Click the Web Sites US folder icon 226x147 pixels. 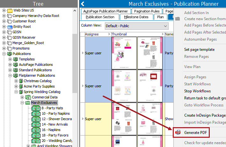(x=10, y=11)
